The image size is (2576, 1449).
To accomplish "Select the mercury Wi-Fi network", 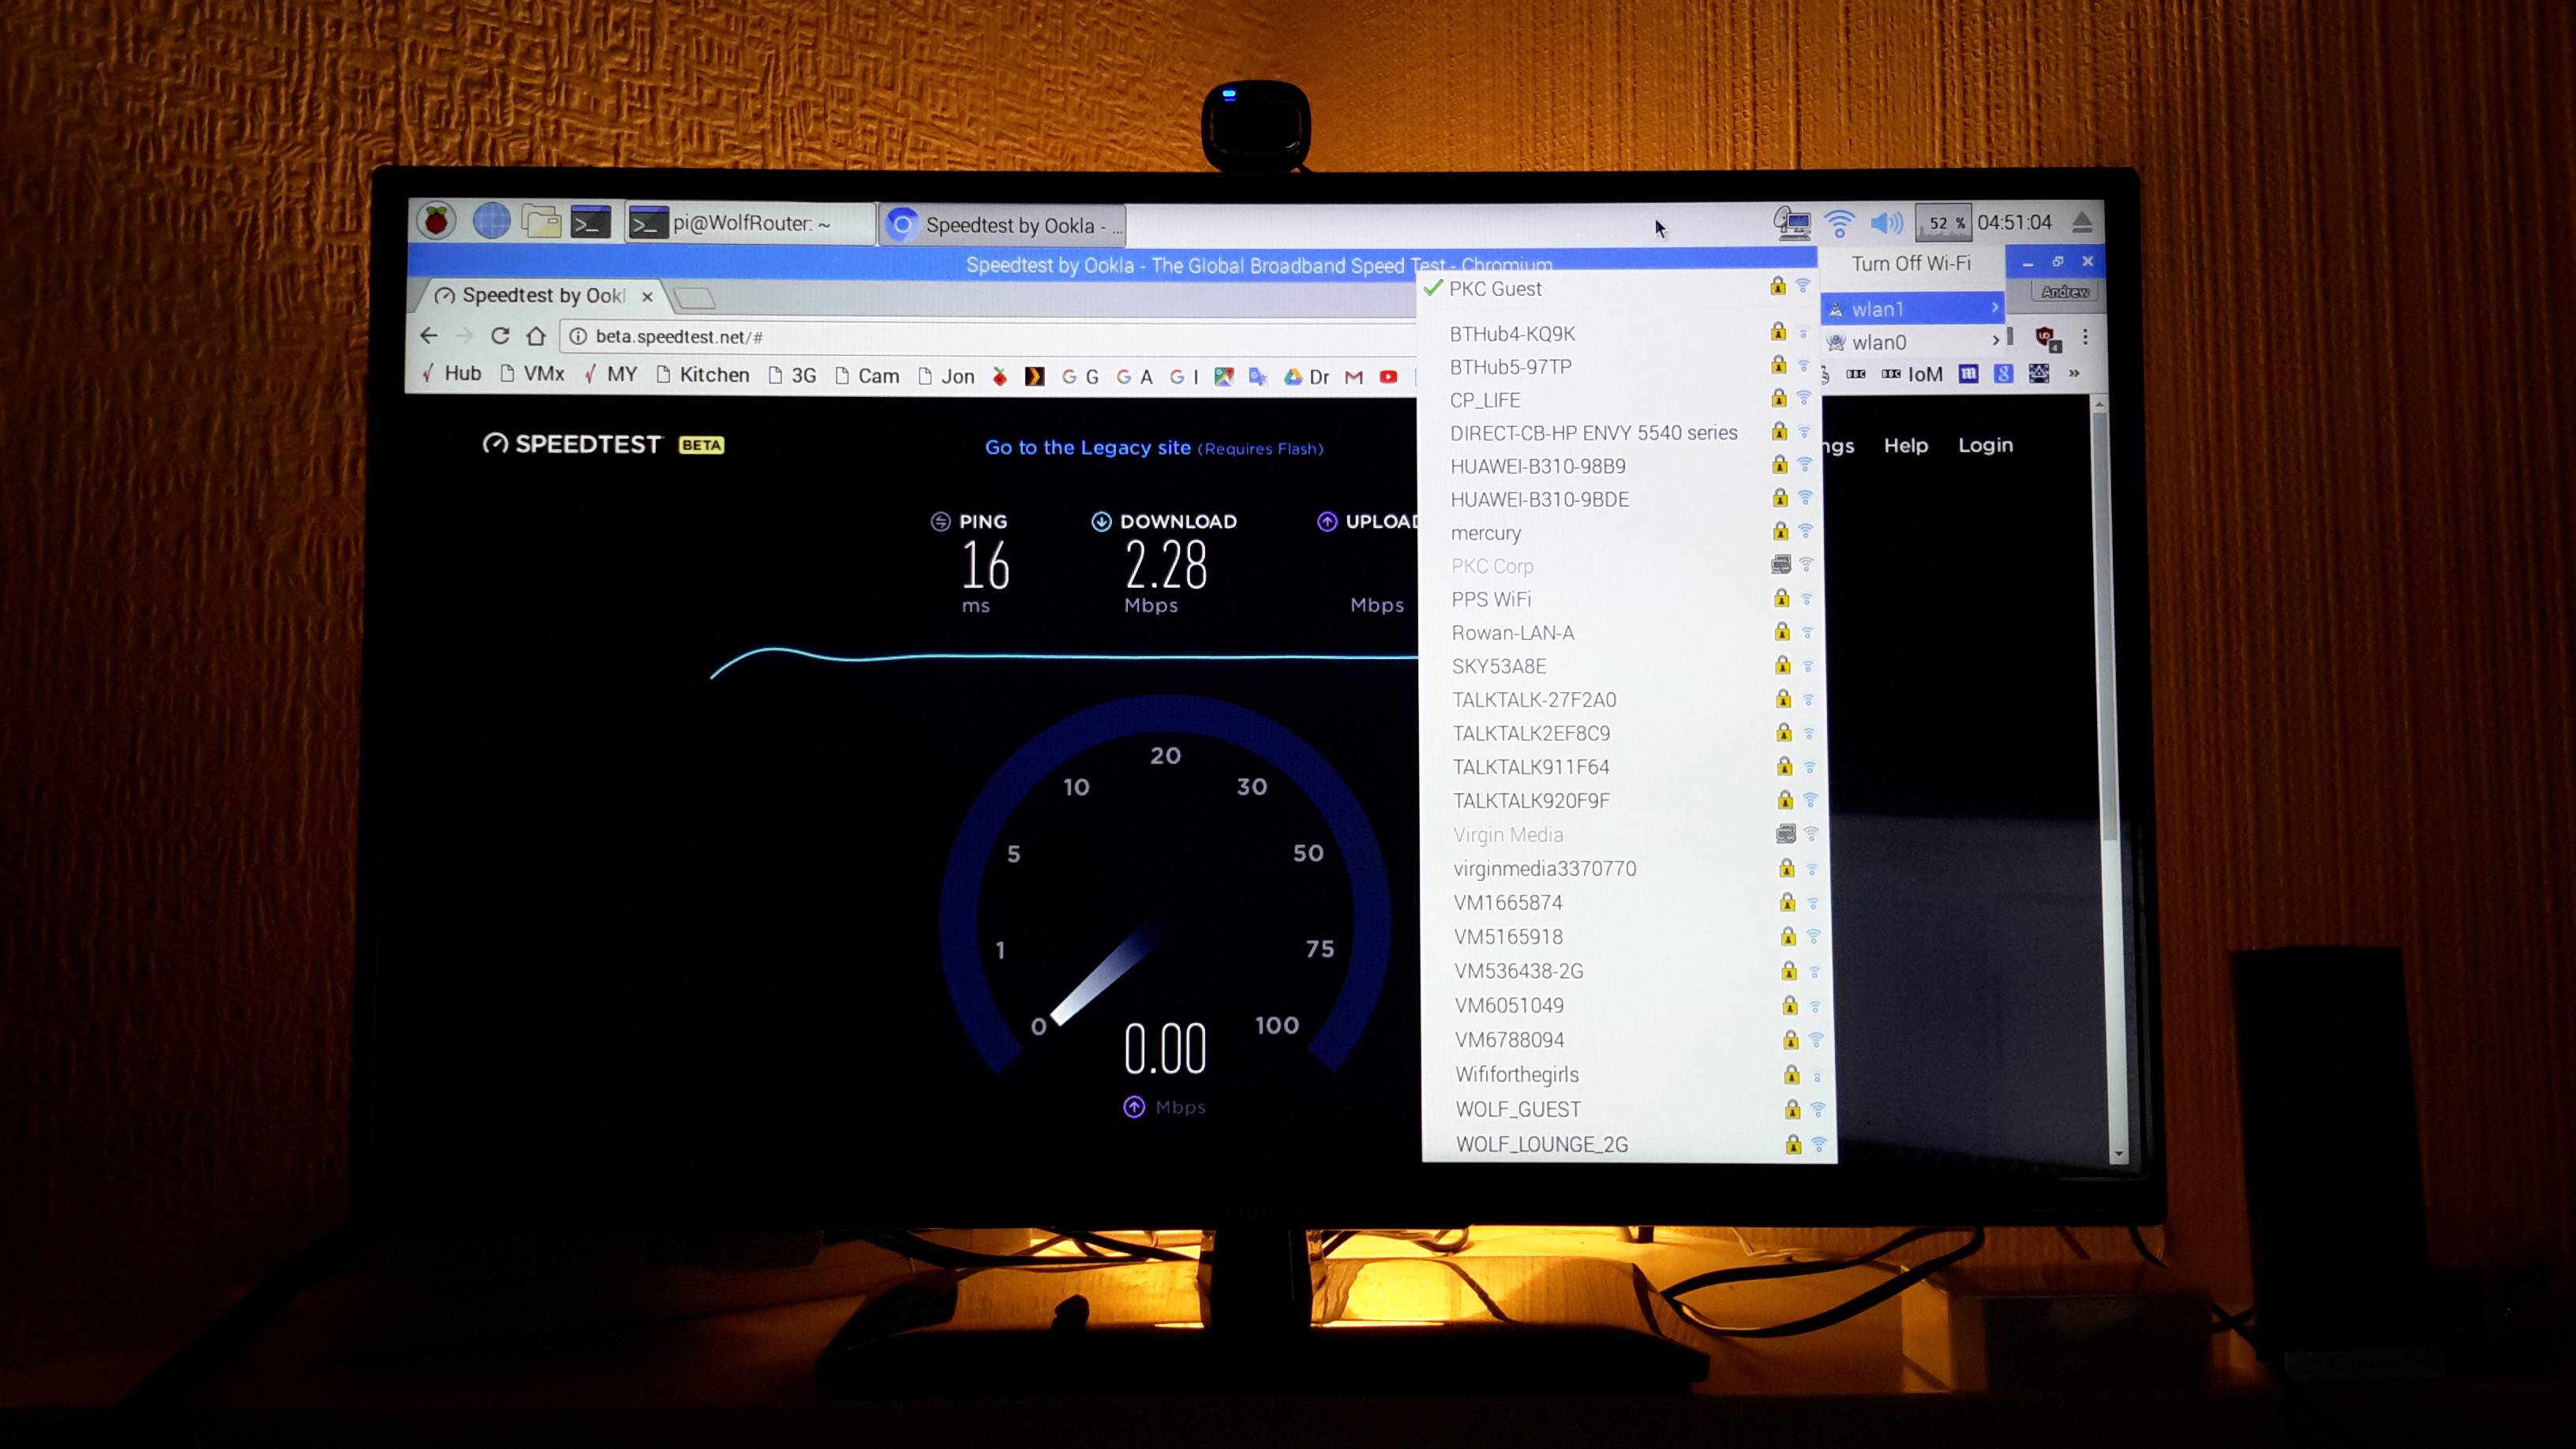I will click(1622, 532).
